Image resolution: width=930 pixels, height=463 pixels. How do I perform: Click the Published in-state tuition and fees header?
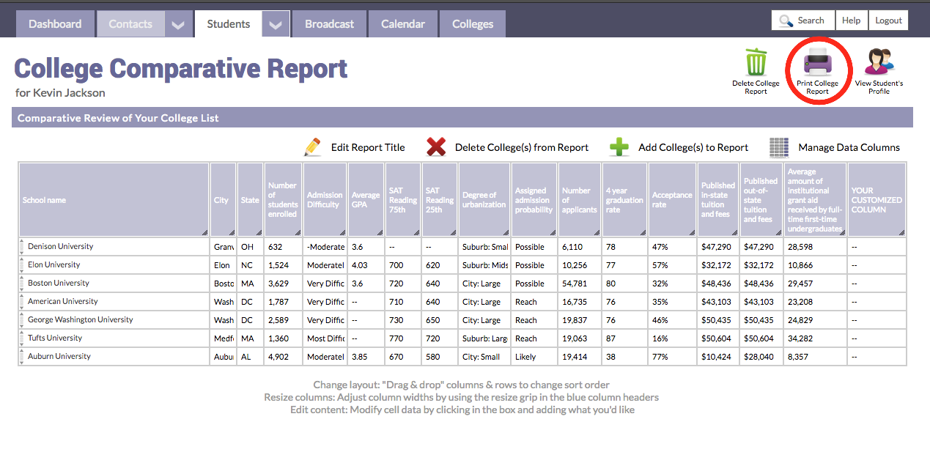(718, 200)
